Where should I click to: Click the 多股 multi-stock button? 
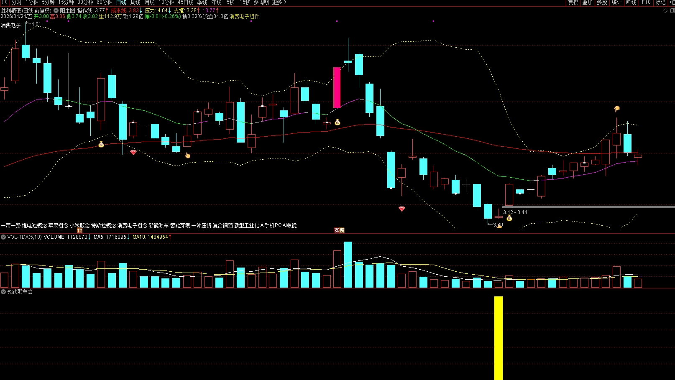[x=602, y=3]
